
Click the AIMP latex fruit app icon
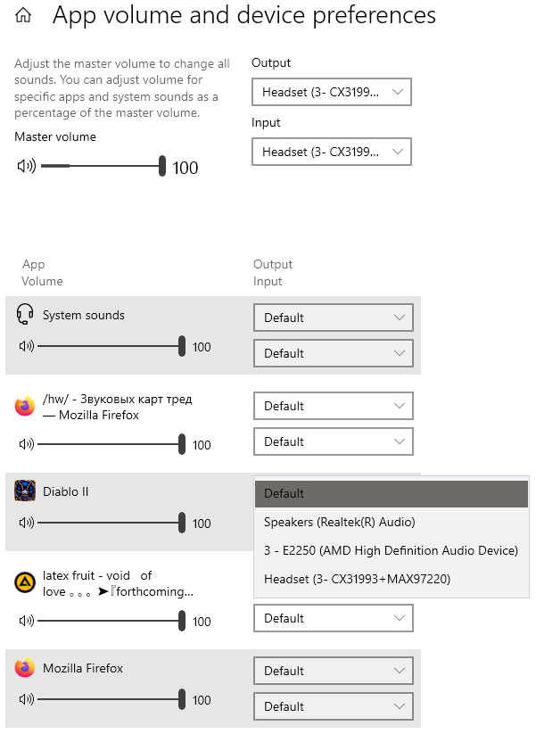[25, 582]
